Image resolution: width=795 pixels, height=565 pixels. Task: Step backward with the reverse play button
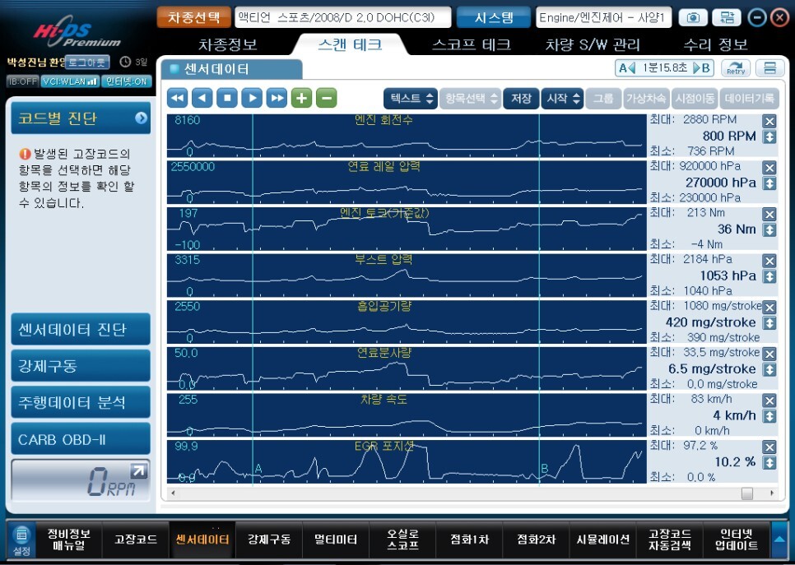tap(202, 99)
